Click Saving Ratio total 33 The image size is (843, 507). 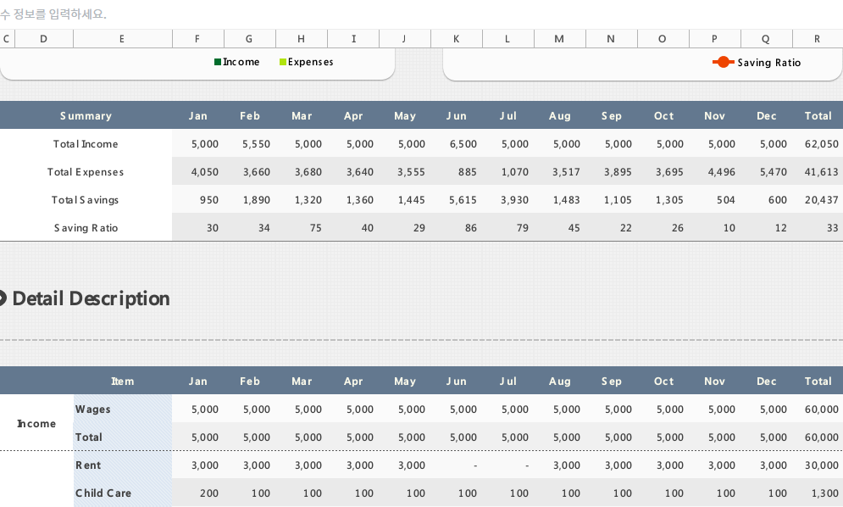click(x=832, y=228)
